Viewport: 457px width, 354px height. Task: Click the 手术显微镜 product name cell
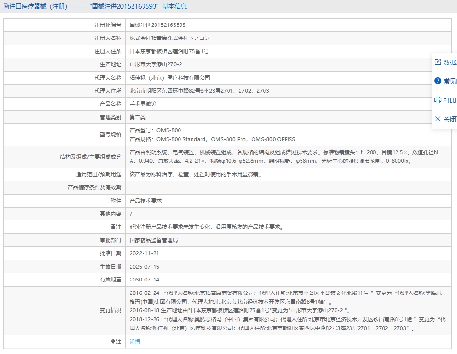click(143, 104)
